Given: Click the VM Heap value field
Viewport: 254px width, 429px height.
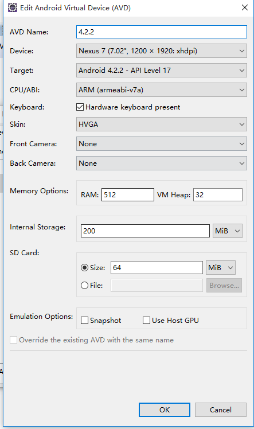Looking at the screenshot, I should click(x=218, y=195).
